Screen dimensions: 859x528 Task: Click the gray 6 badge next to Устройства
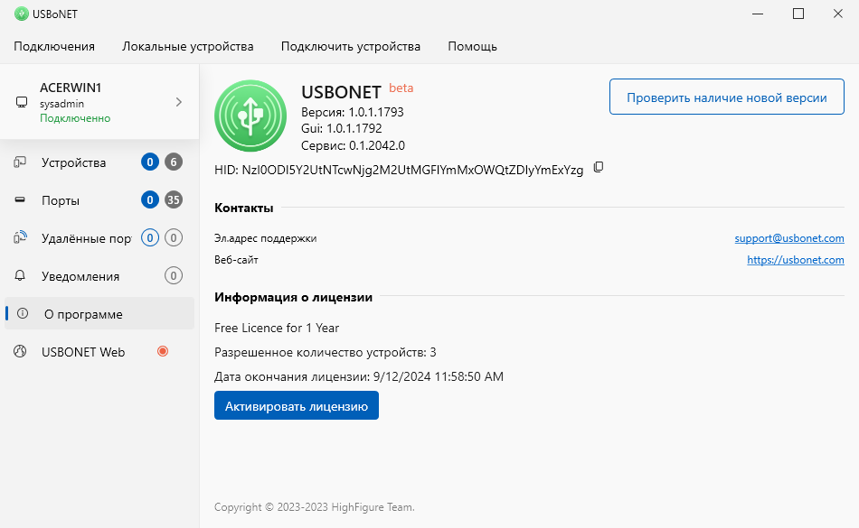pyautogui.click(x=174, y=162)
